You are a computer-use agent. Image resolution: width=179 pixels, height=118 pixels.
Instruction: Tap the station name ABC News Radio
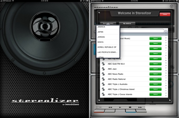[x=115, y=74]
